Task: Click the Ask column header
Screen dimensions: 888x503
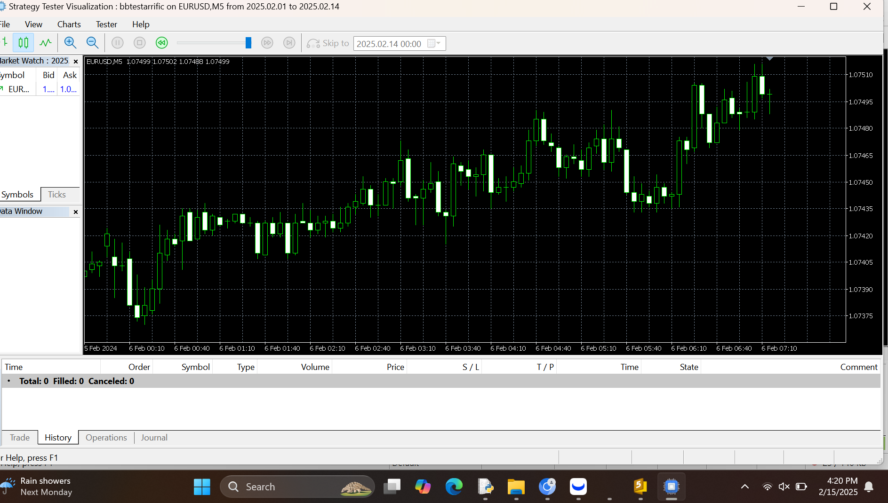Action: 70,75
